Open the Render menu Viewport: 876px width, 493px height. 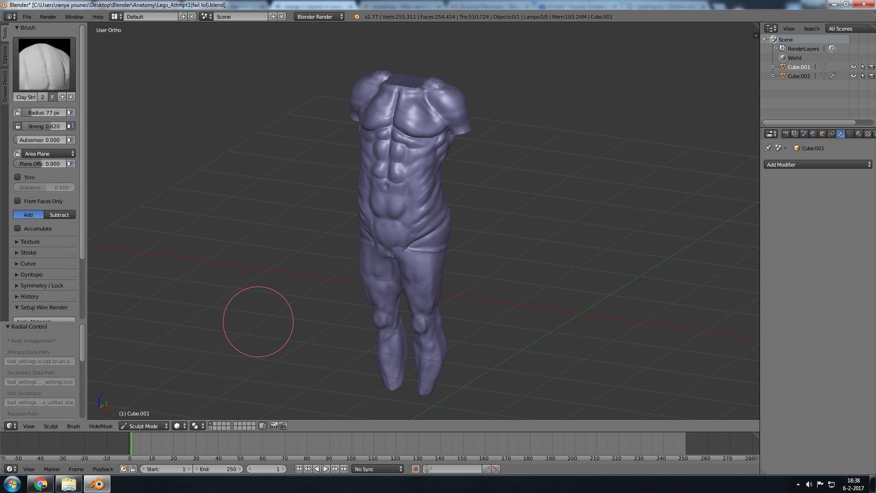[48, 16]
